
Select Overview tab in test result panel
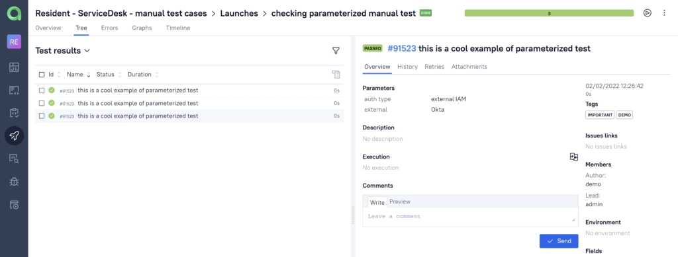point(377,67)
